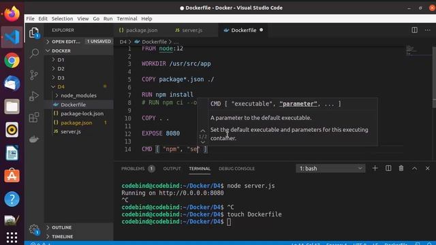Collapse the DOCKER workspace folder

click(x=79, y=51)
